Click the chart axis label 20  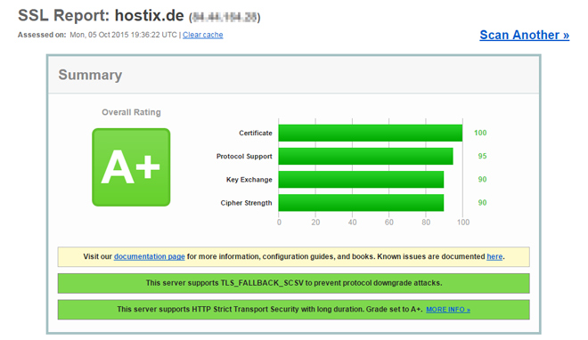click(315, 222)
